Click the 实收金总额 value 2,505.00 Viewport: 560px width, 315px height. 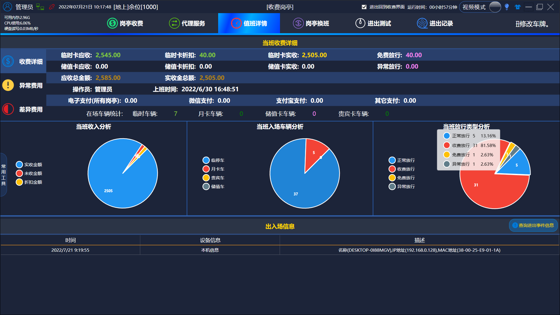click(x=212, y=78)
